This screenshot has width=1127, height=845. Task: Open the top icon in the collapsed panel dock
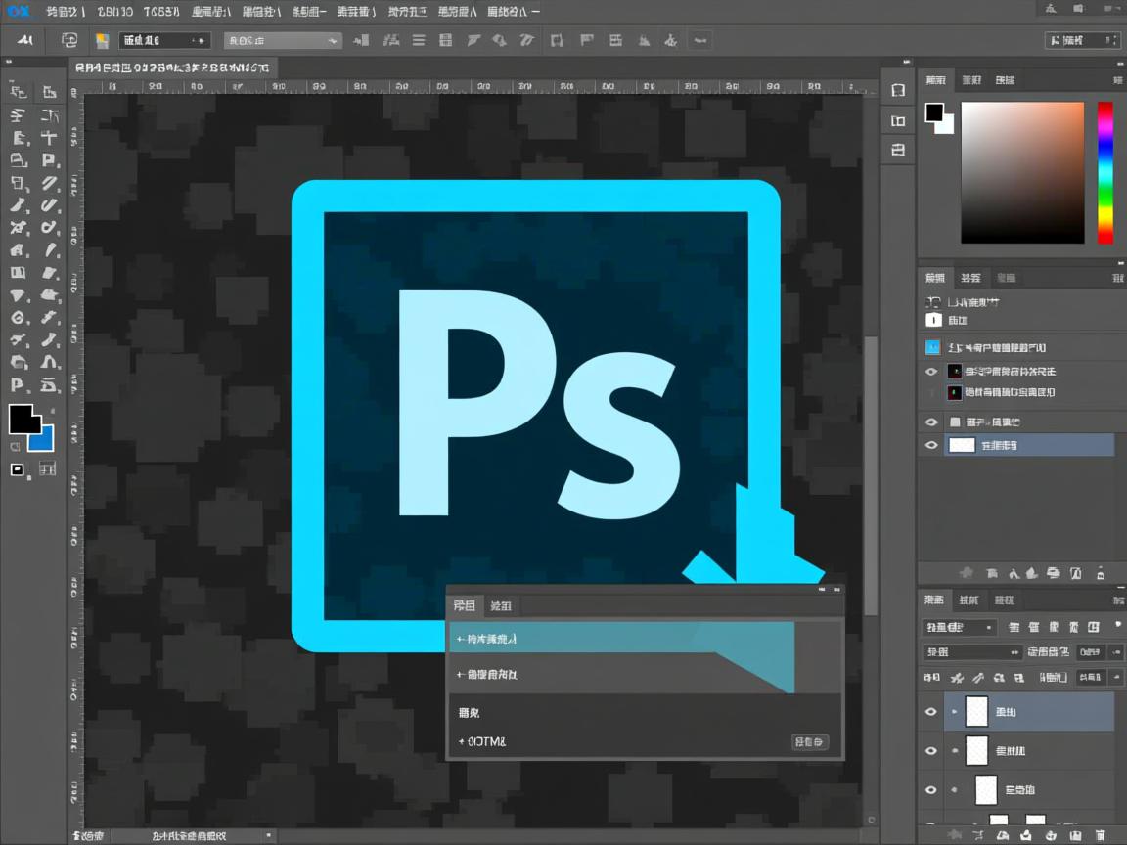click(898, 90)
